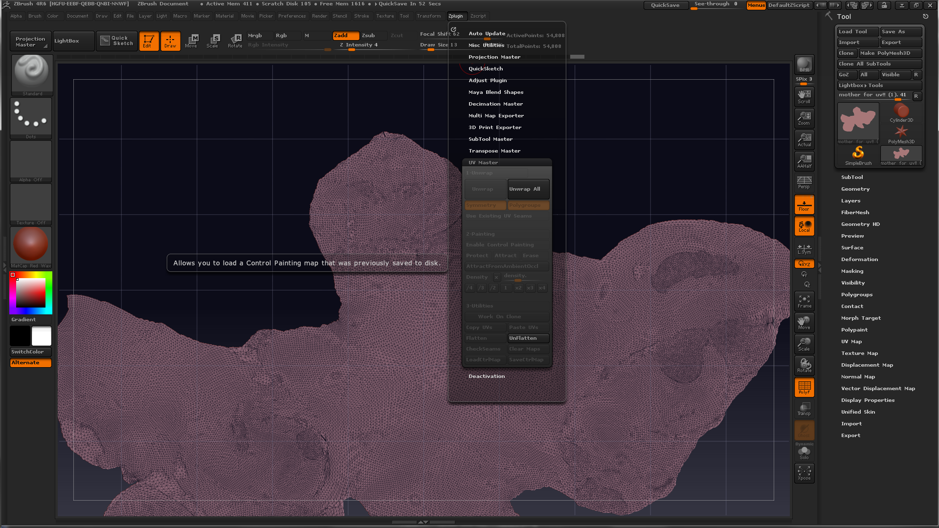Toggle L.Sym button
Viewport: 939px width, 528px height.
tap(804, 249)
